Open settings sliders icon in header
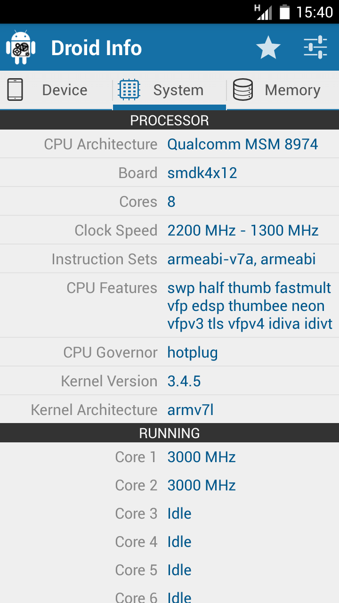 tap(315, 48)
